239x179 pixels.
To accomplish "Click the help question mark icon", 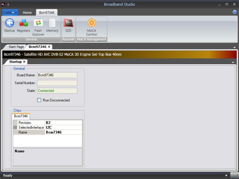I will [x=235, y=12].
